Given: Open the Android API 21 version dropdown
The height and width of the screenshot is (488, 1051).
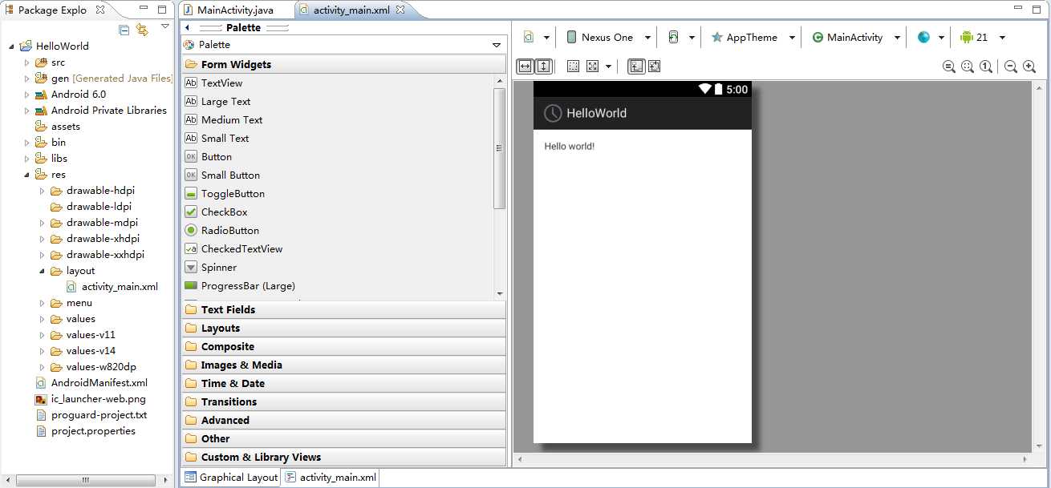Looking at the screenshot, I should (x=982, y=38).
